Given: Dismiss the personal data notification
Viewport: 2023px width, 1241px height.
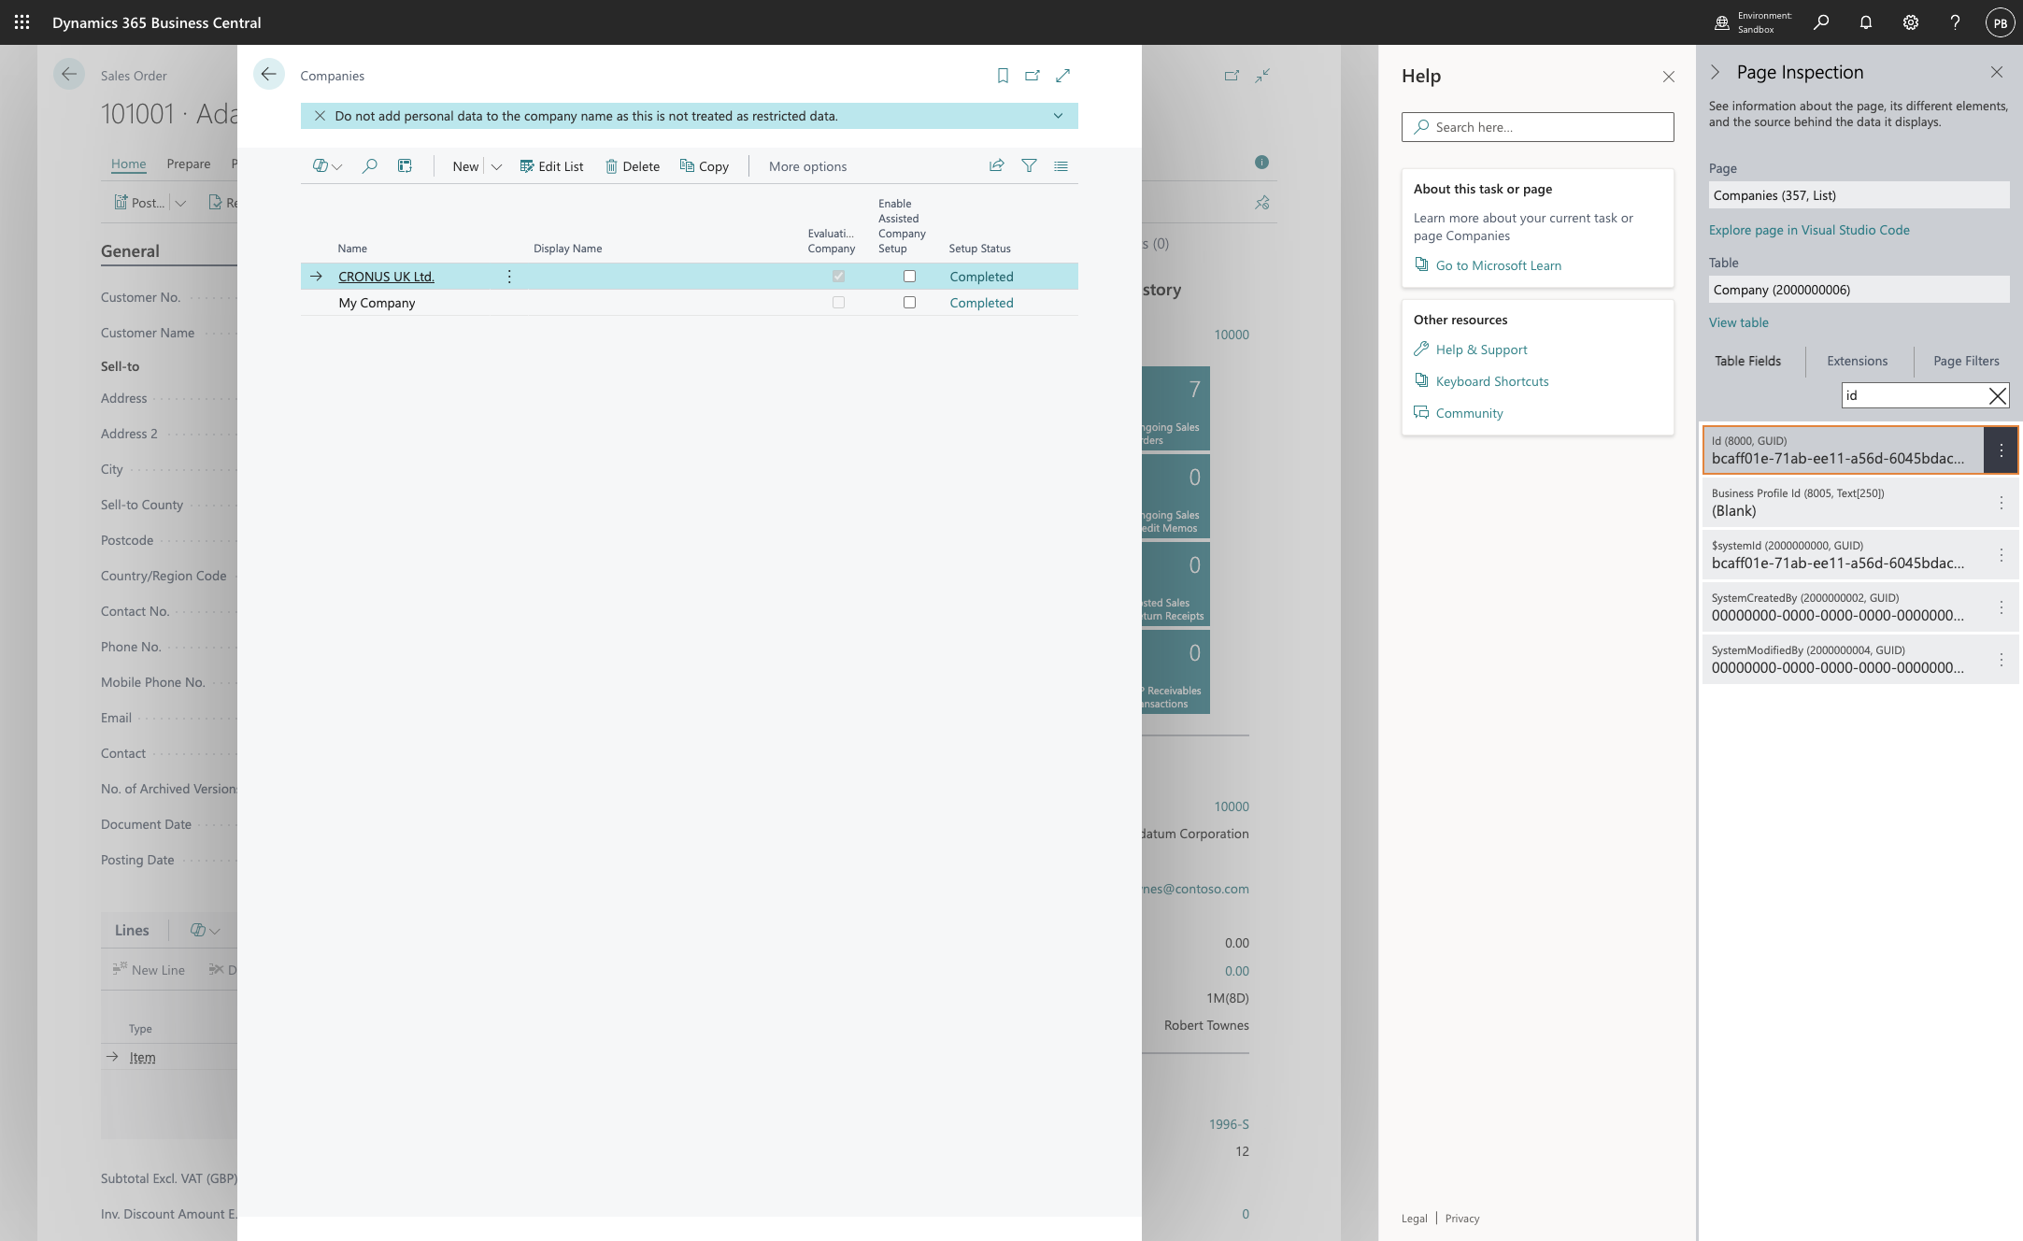Looking at the screenshot, I should (320, 116).
